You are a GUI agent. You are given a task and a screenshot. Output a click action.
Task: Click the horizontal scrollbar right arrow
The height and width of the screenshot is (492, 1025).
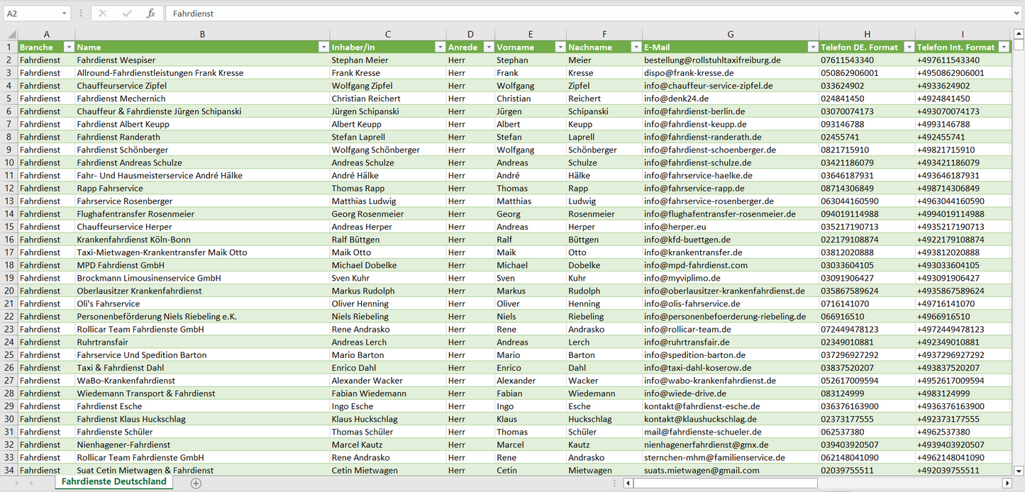point(1007,483)
